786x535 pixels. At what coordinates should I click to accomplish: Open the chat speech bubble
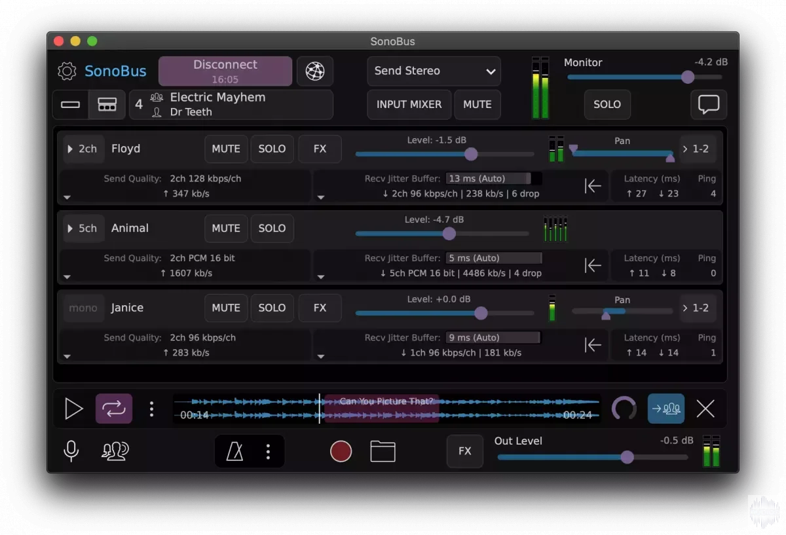pyautogui.click(x=709, y=105)
